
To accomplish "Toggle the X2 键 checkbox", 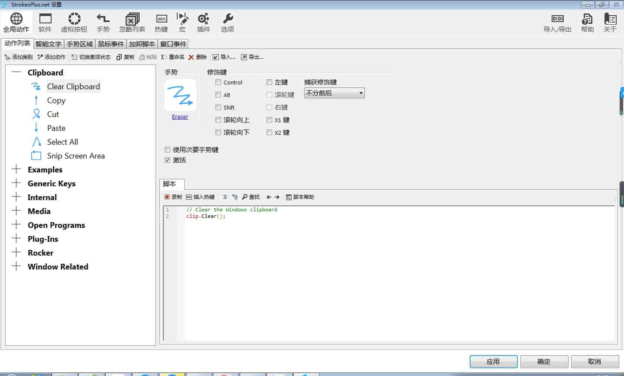I will click(270, 133).
